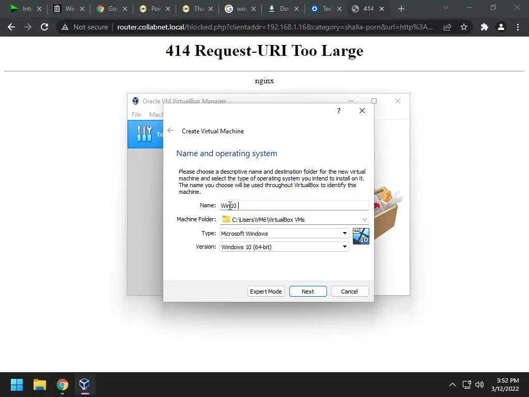This screenshot has width=529, height=397.
Task: Click the Not secure warning icon
Action: pos(65,27)
